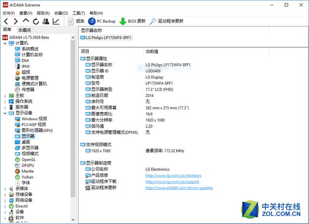309x224 pixels.
Task: Open the user manager silhouette icon
Action: [46, 21]
